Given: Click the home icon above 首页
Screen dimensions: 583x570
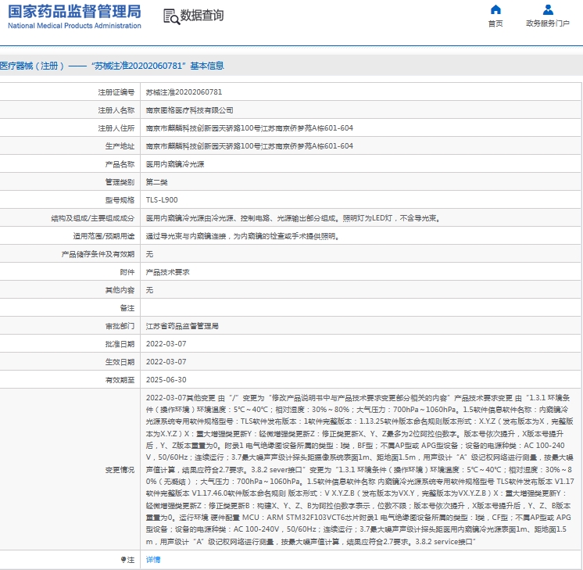Looking at the screenshot, I should point(495,9).
